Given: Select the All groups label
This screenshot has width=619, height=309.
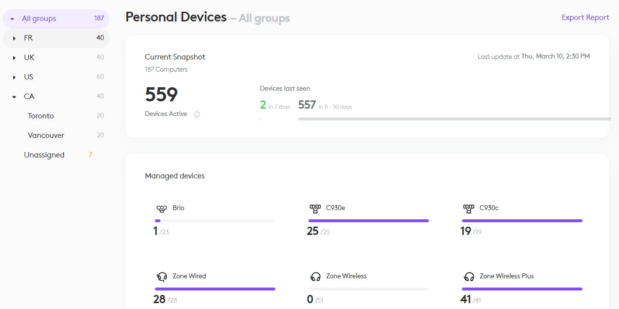Looking at the screenshot, I should [x=39, y=19].
